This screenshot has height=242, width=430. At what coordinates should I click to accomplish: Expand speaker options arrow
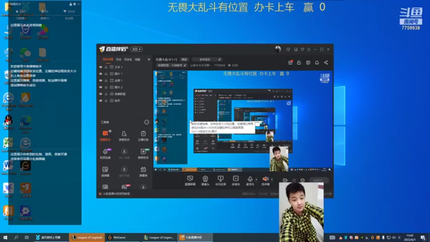point(272,180)
